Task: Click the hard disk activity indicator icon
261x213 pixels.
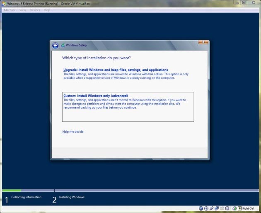Action: click(x=201, y=208)
